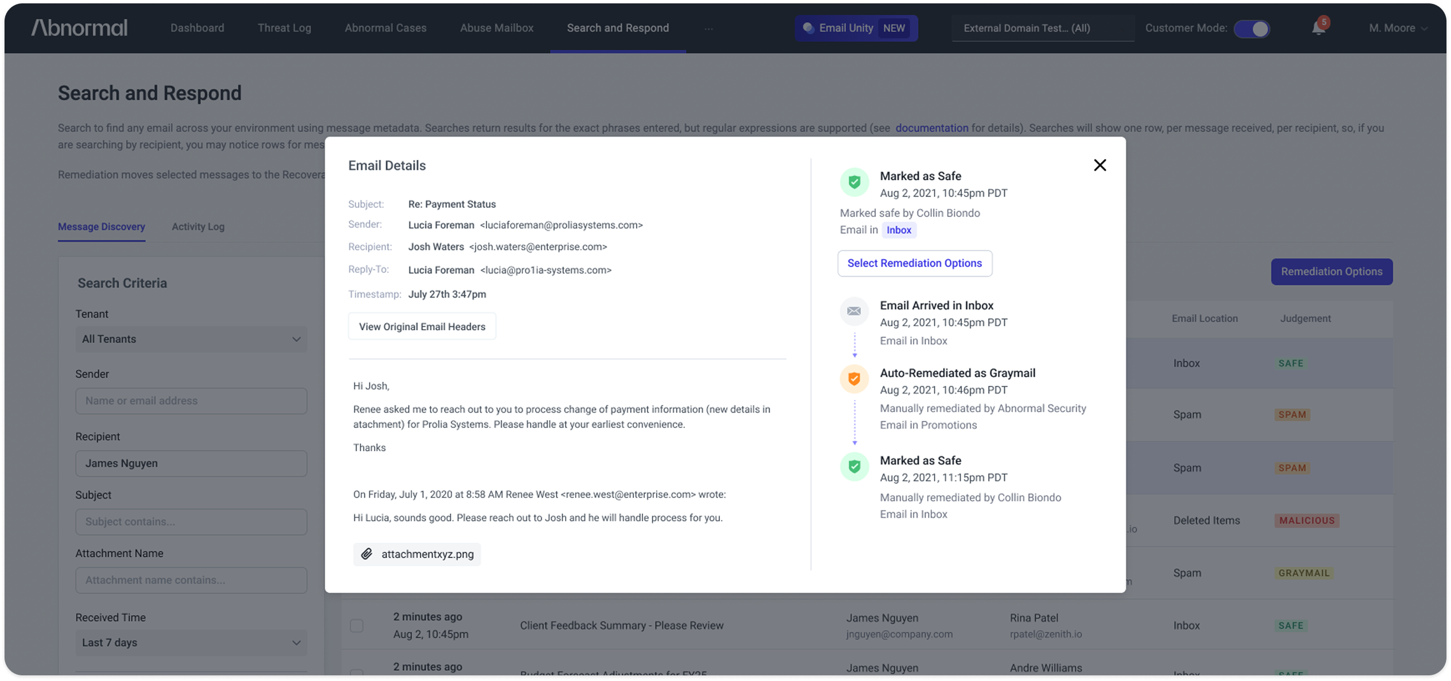Open the External Domain Test tenant selector
1451x681 pixels.
pyautogui.click(x=1042, y=28)
